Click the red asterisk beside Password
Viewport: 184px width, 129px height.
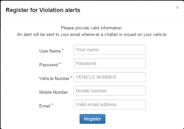(x=60, y=63)
